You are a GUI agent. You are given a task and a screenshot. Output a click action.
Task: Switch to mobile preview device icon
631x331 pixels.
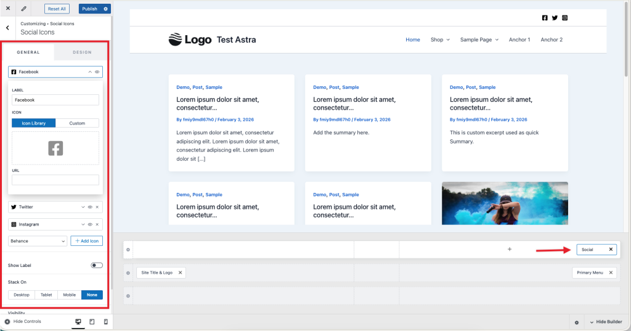pos(105,322)
